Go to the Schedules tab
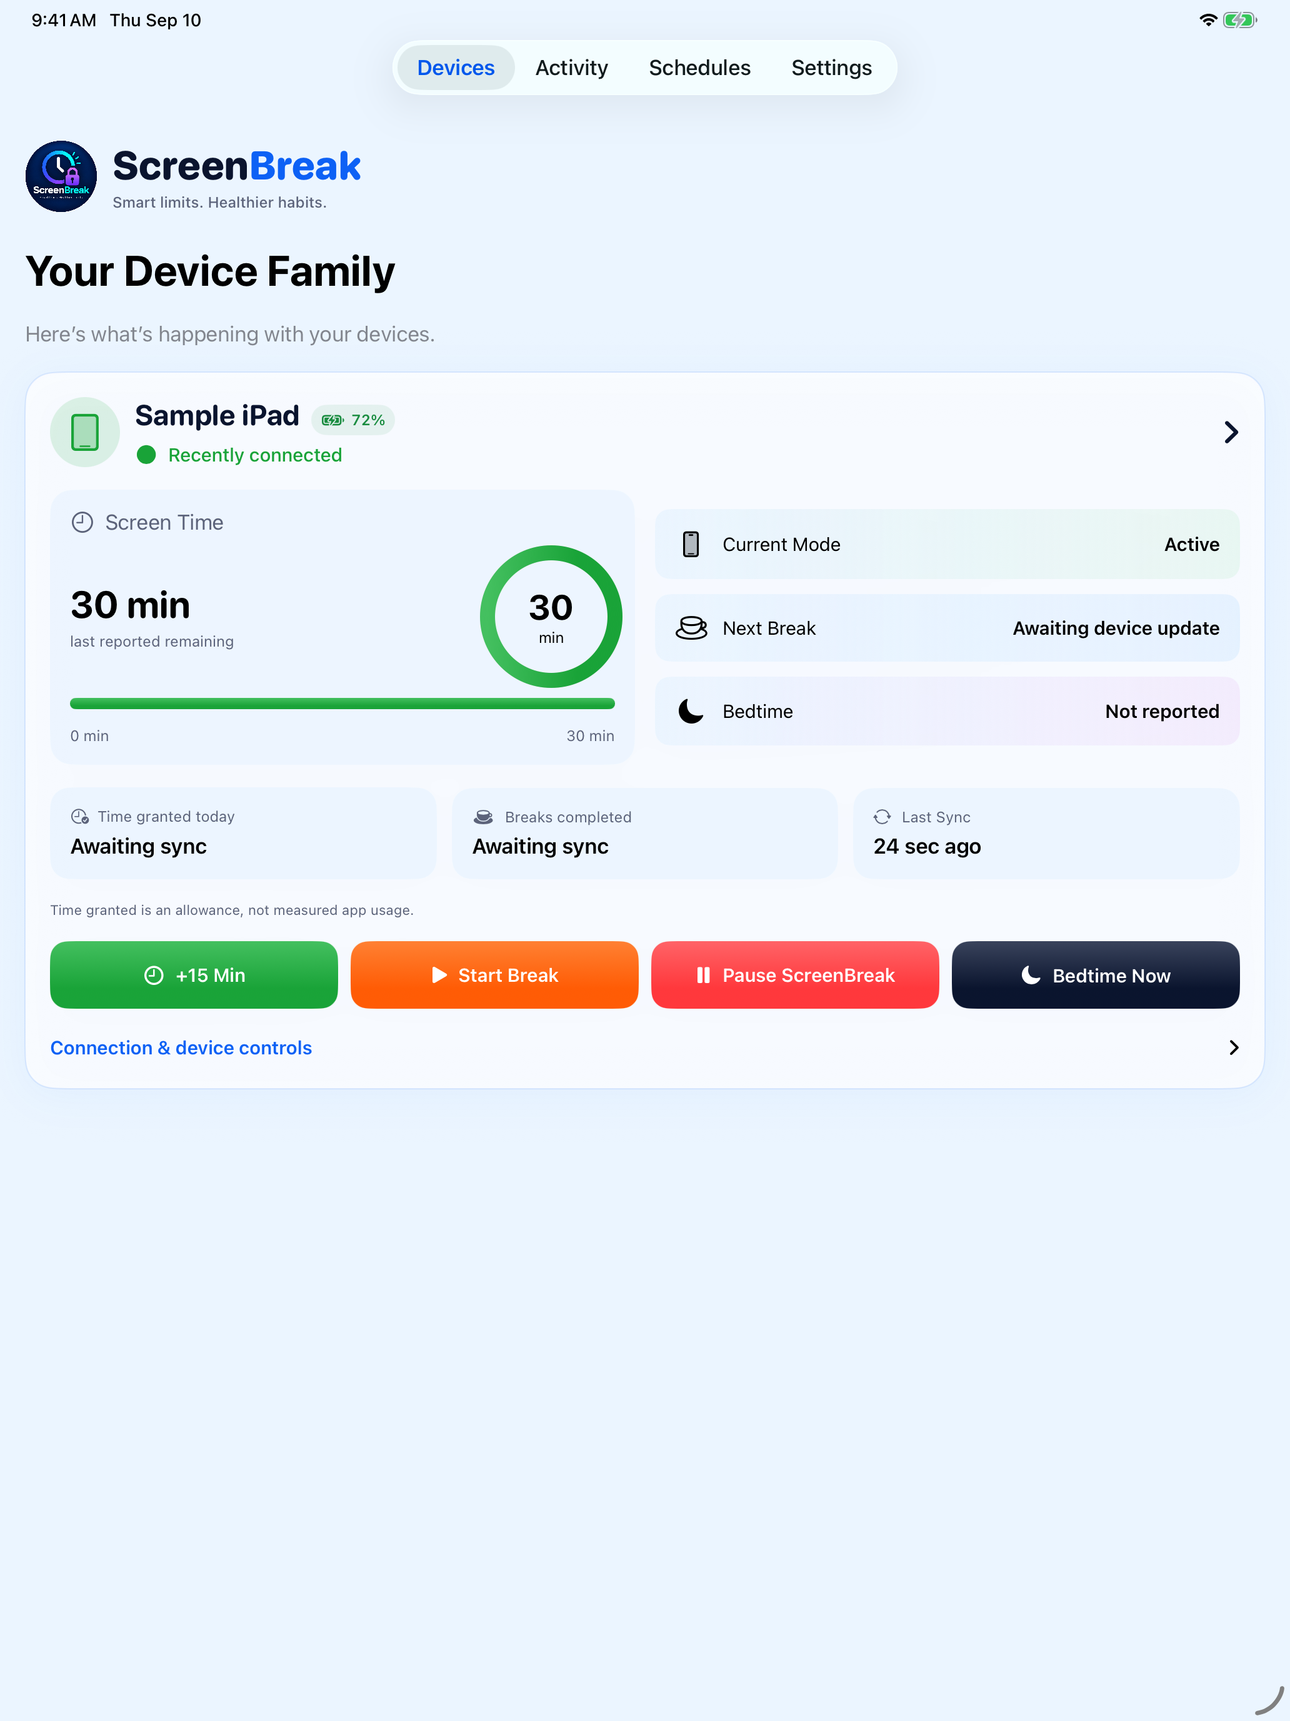Image resolution: width=1290 pixels, height=1721 pixels. pos(700,68)
